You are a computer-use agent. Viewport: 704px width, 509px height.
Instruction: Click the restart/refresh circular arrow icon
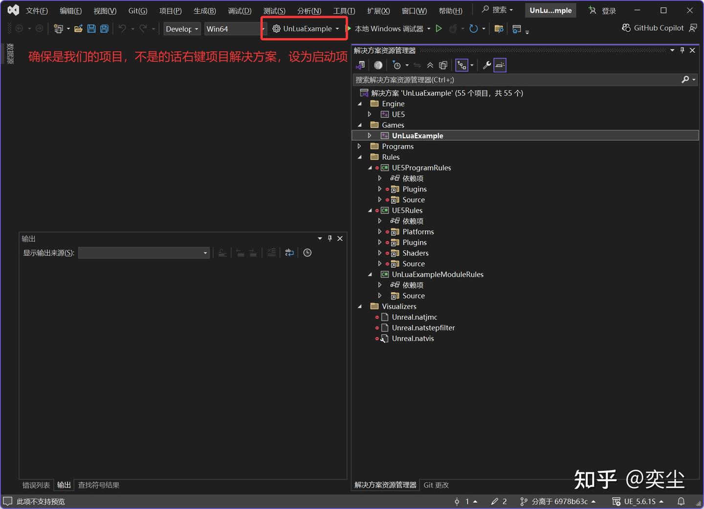(473, 29)
